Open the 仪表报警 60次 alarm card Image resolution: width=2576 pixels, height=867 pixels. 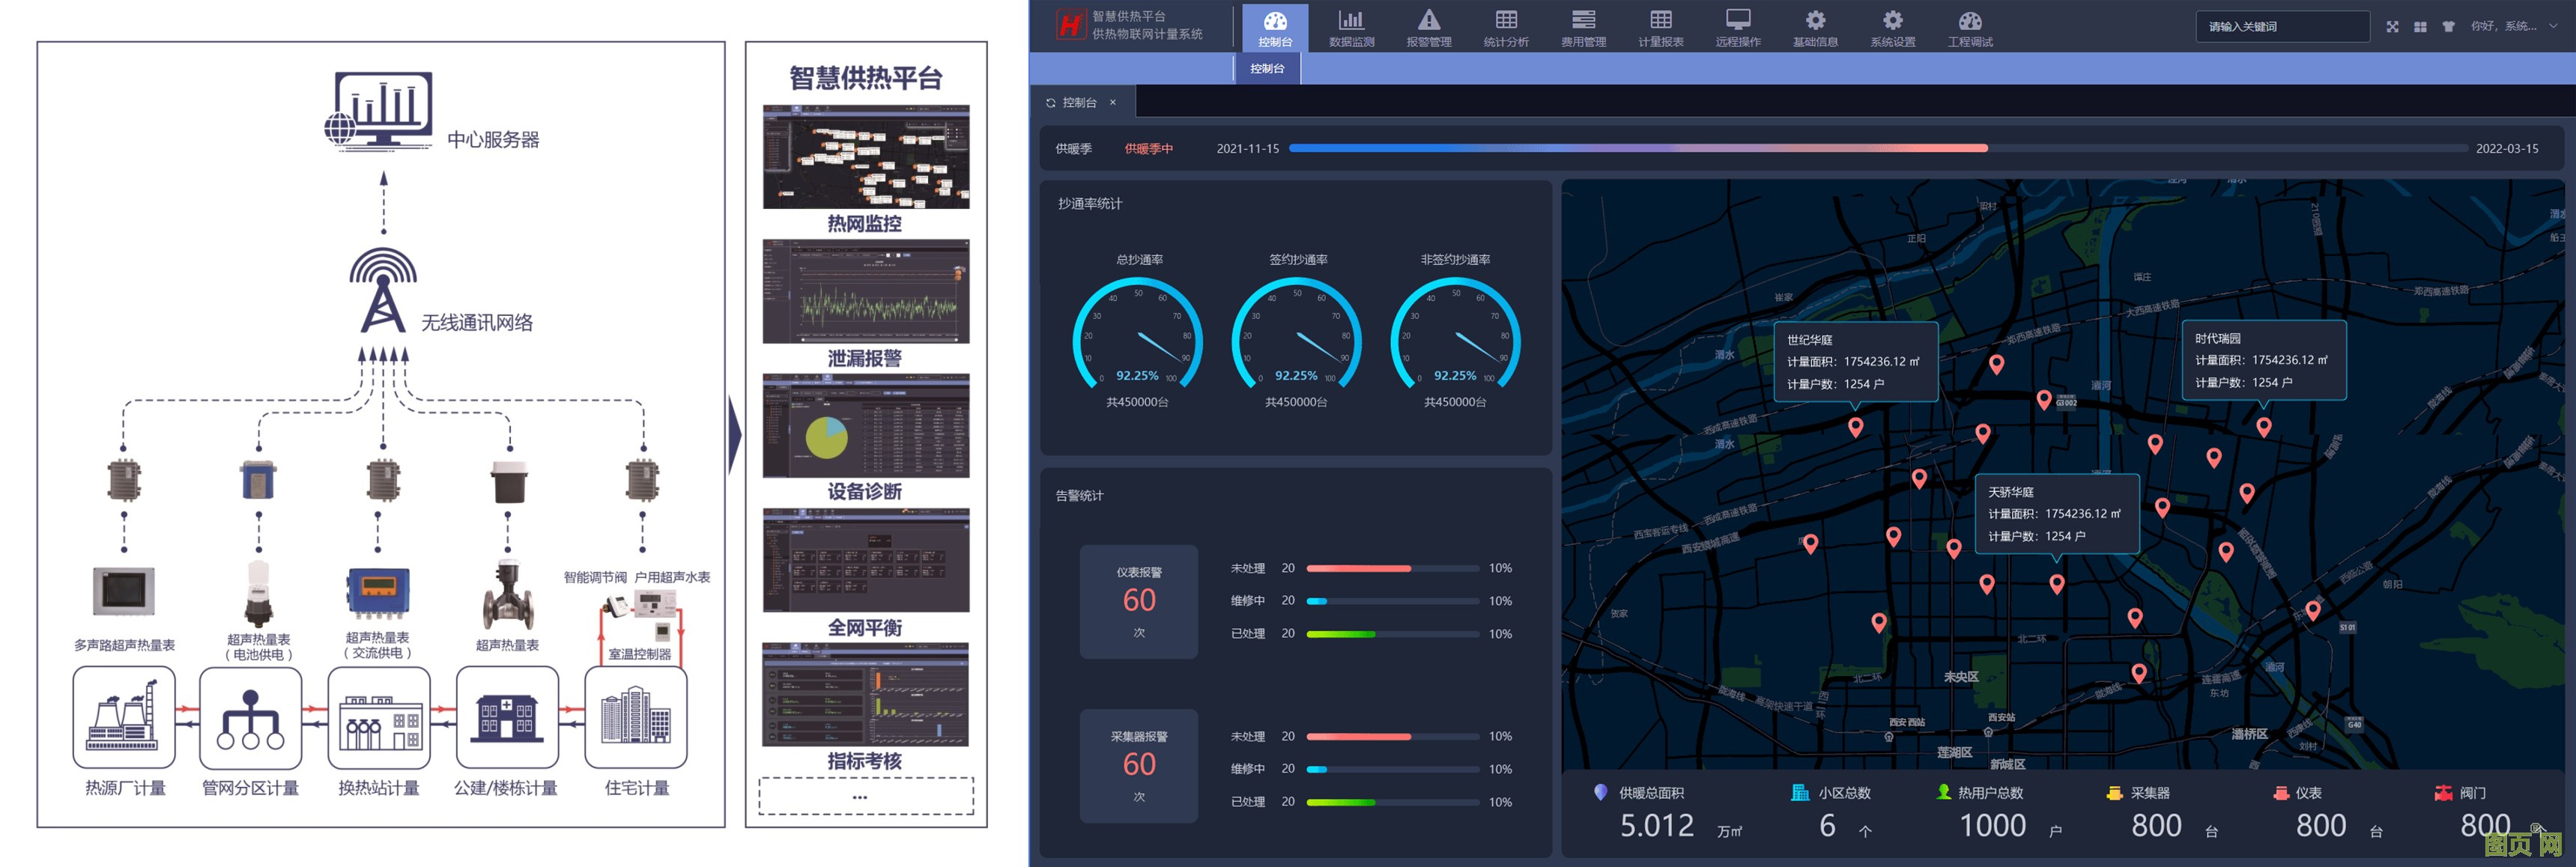point(1138,601)
